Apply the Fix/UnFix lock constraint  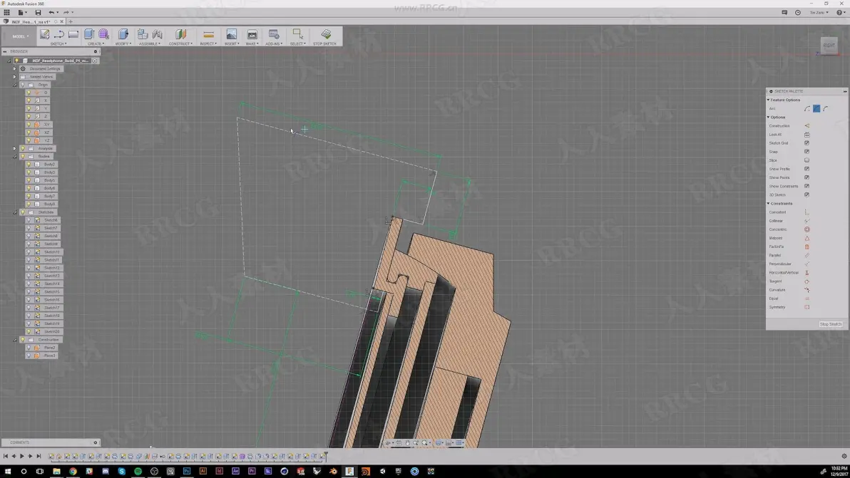(x=807, y=247)
